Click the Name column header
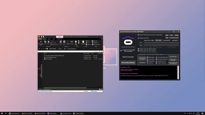Image resolution: width=205 pixels, height=115 pixels. tap(45, 53)
